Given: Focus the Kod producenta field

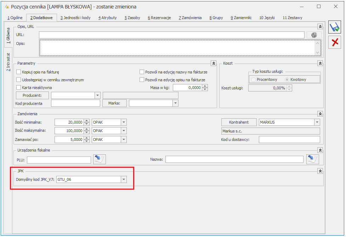Looking at the screenshot, I should pos(75,103).
